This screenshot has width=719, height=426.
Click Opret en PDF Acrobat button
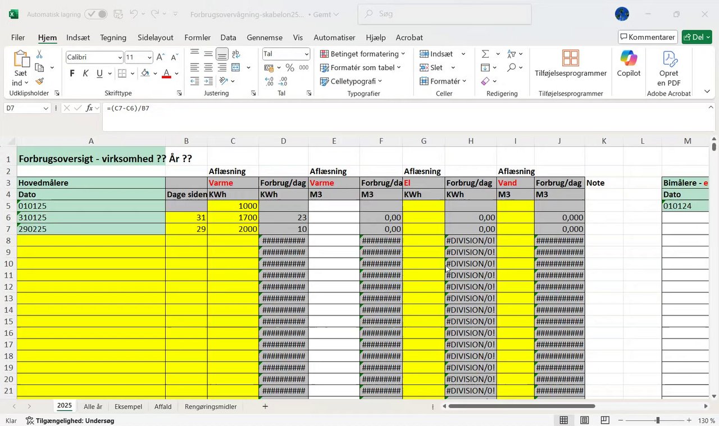(x=668, y=68)
